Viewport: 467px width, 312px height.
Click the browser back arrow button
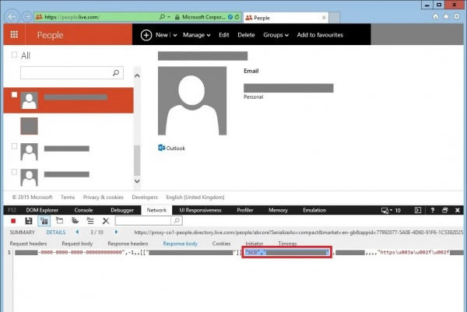click(x=10, y=16)
